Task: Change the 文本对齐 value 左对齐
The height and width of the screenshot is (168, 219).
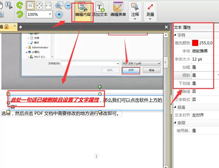Action: pos(198,115)
